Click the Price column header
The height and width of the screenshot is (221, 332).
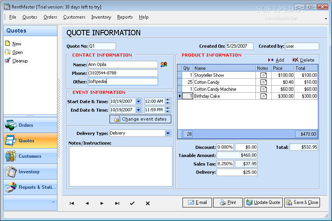tap(283, 68)
